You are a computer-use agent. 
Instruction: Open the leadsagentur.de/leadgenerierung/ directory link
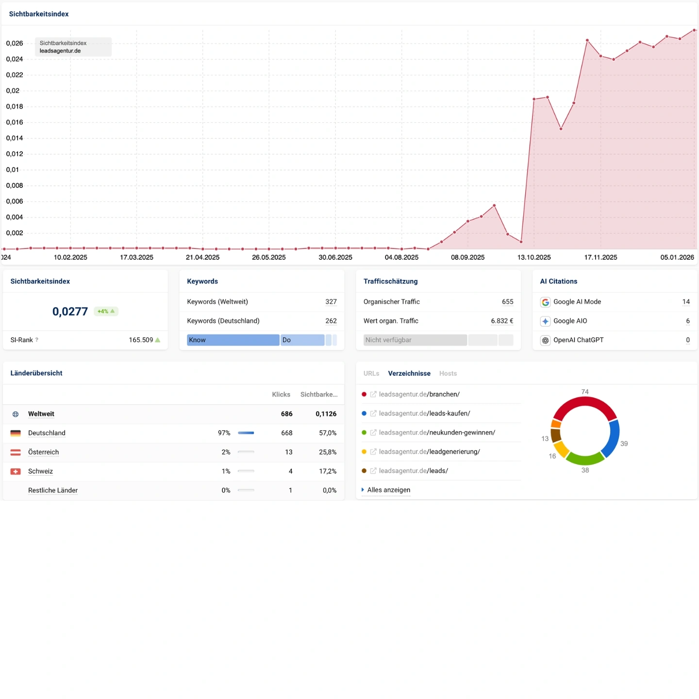[x=429, y=451]
